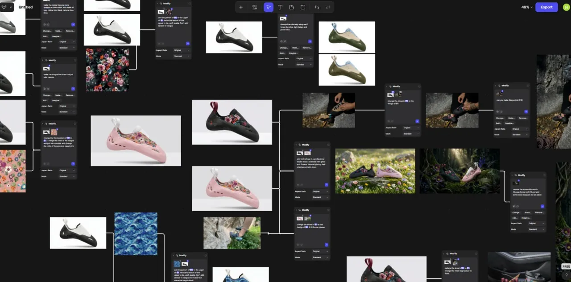The width and height of the screenshot is (571, 282).
Task: Send the '9:16 format please' prompt
Action: tap(327, 245)
